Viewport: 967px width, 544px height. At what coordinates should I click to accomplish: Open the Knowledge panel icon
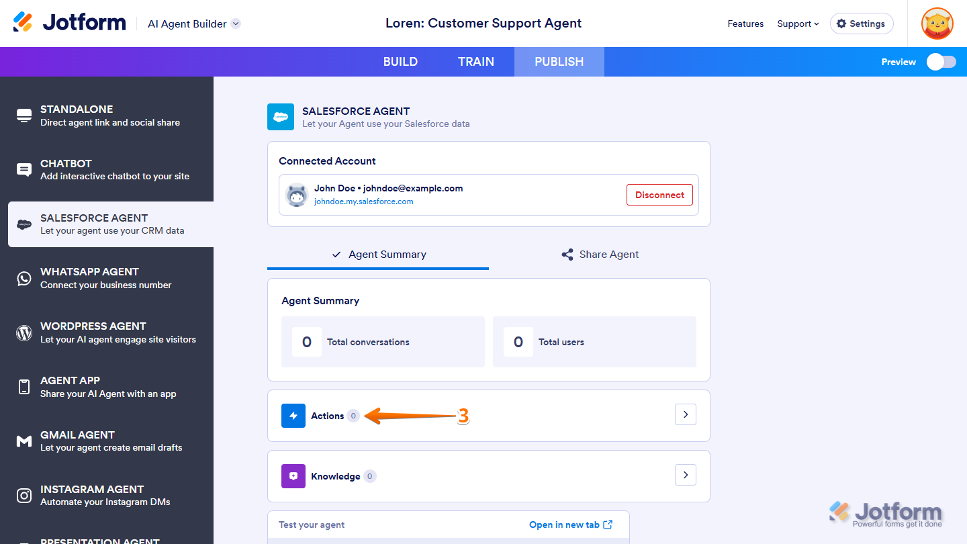[293, 475]
